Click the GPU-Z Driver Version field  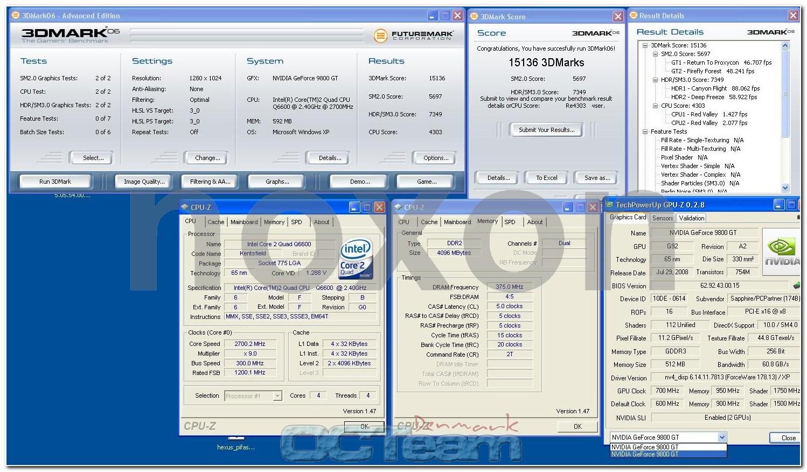[726, 378]
